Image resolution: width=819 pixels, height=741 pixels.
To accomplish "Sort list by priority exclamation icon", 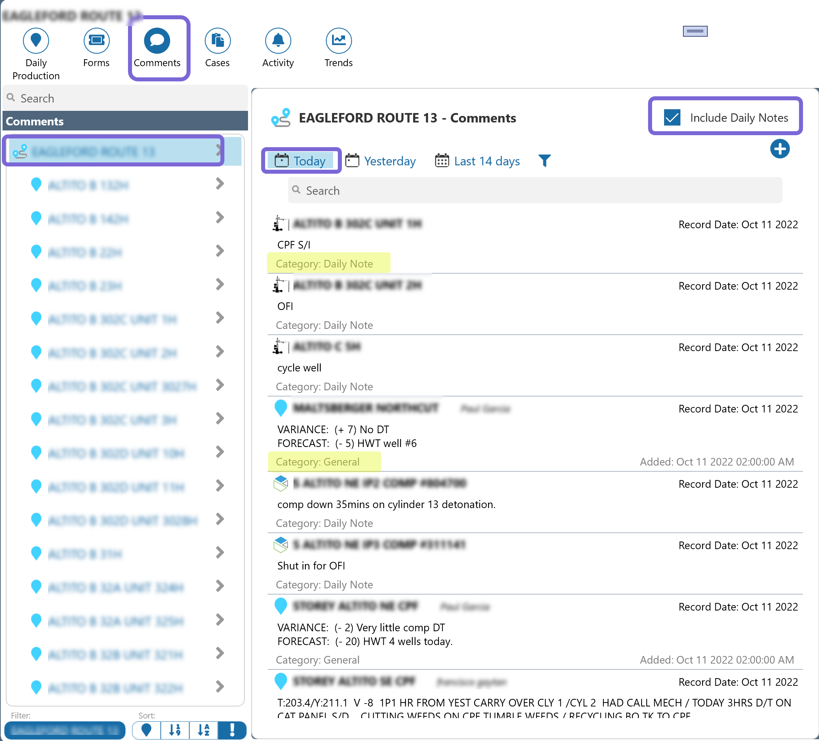I will [232, 730].
